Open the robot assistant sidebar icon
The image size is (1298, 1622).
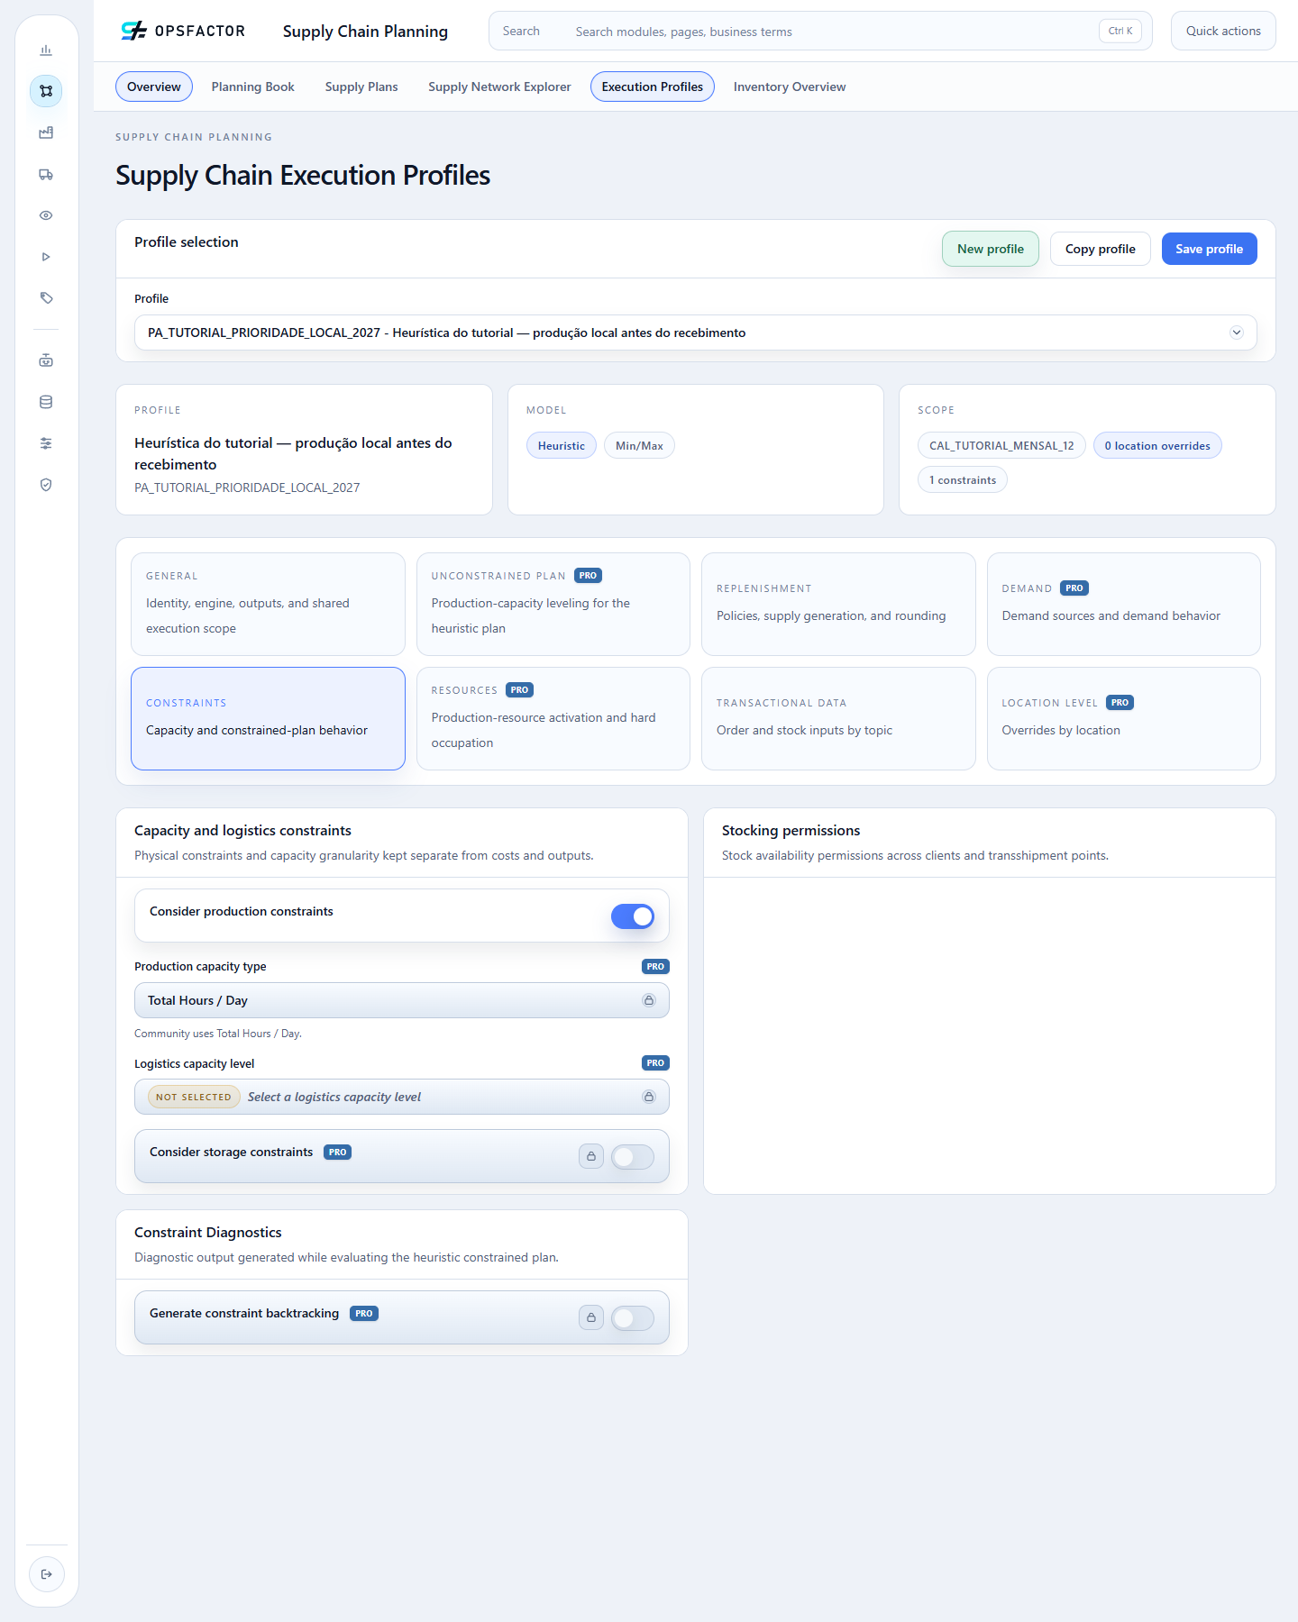pos(46,360)
